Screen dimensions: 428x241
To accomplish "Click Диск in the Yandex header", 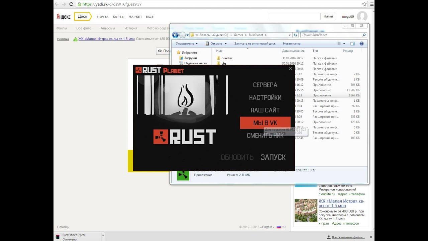I will [x=83, y=16].
